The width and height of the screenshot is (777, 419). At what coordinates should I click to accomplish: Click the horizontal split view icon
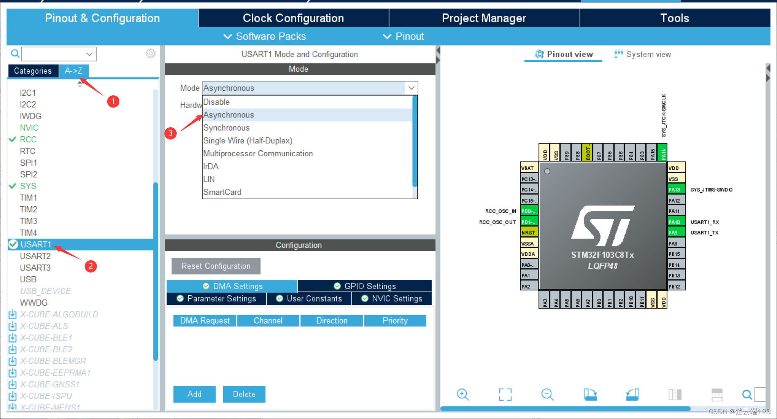click(717, 394)
